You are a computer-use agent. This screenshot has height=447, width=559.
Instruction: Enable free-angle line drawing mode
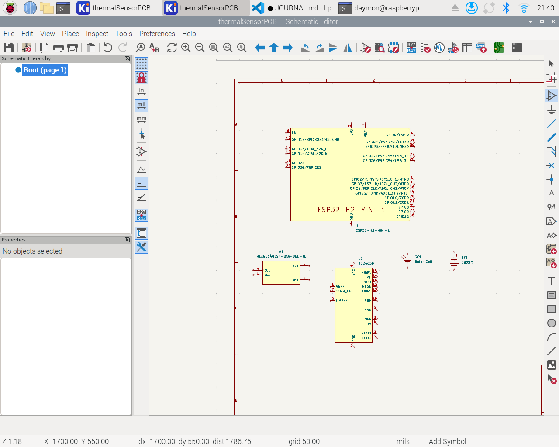point(141,169)
